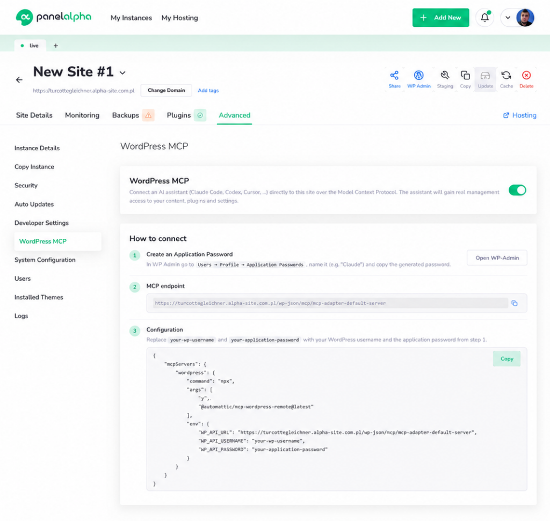Viewport: 550px width, 521px height.
Task: Open My Instances menu
Action: [x=131, y=18]
